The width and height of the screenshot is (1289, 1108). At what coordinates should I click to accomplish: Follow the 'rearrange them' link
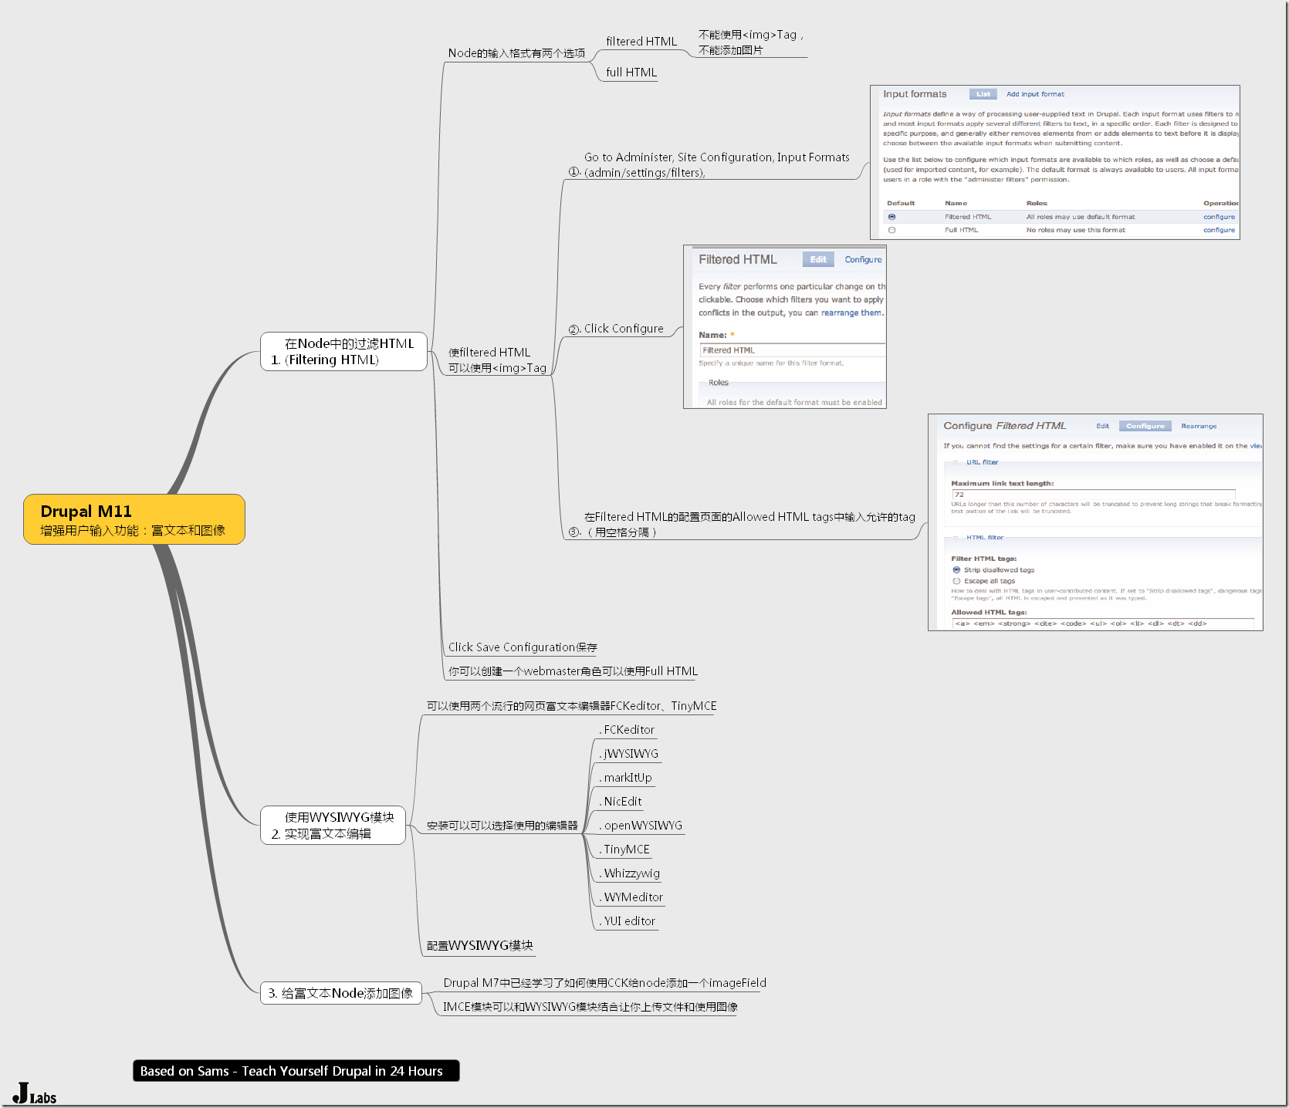851,312
